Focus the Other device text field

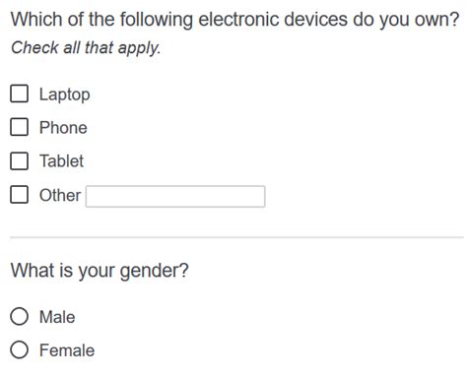click(175, 196)
